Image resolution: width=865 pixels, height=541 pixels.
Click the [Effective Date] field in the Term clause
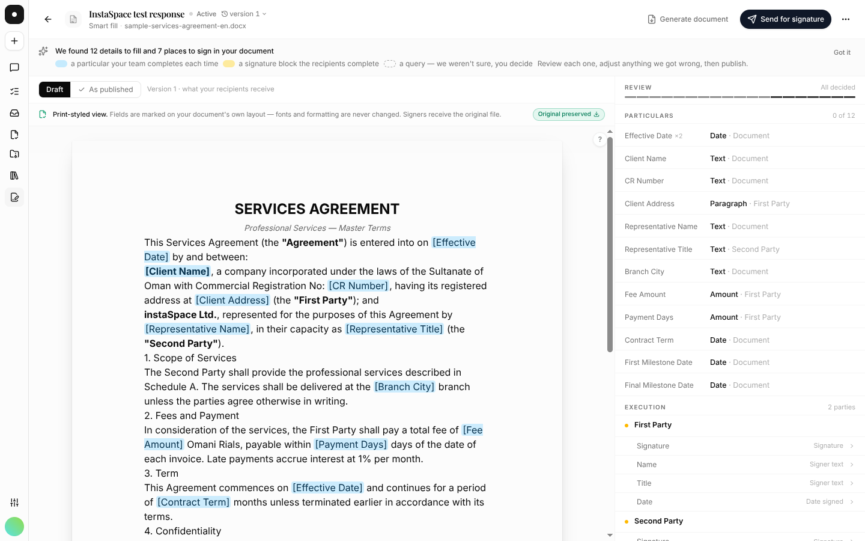[x=327, y=488]
